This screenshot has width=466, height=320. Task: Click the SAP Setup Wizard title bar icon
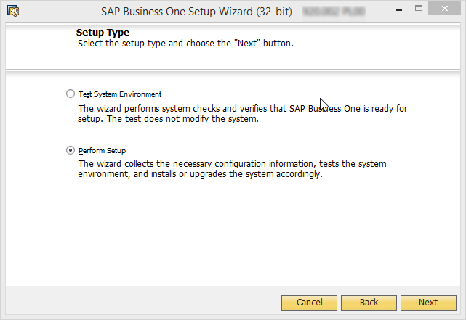[13, 12]
